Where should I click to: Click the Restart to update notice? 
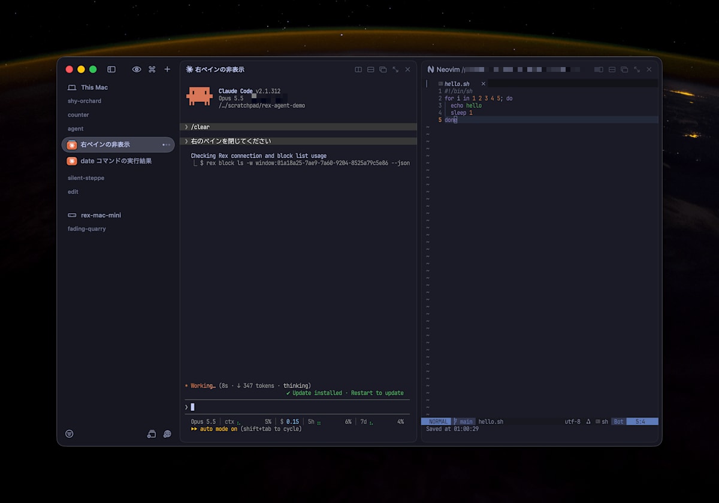(377, 393)
